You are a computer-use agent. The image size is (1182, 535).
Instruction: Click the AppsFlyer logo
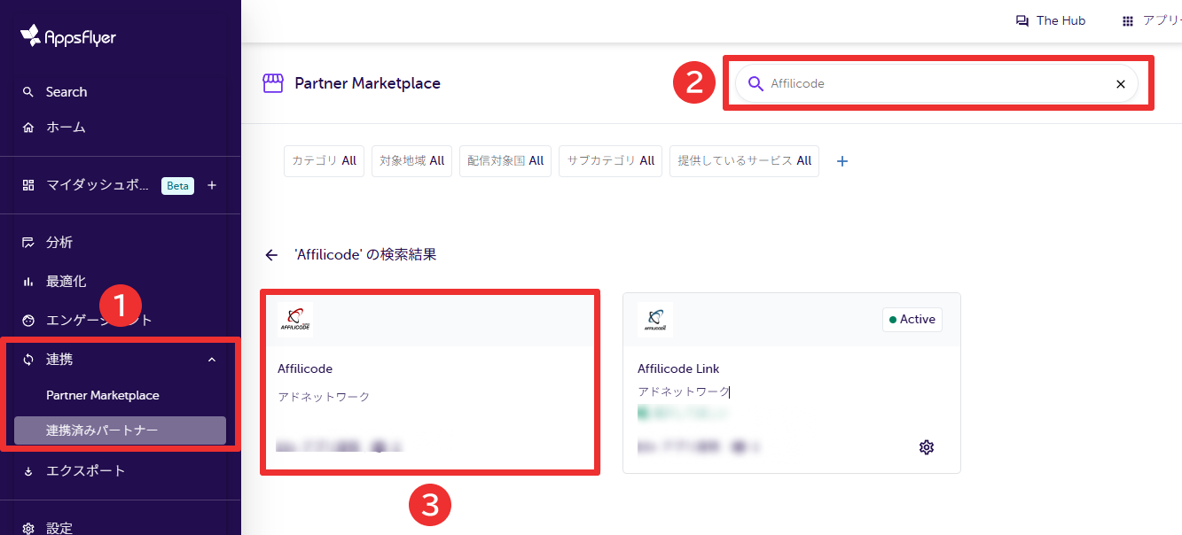(67, 36)
